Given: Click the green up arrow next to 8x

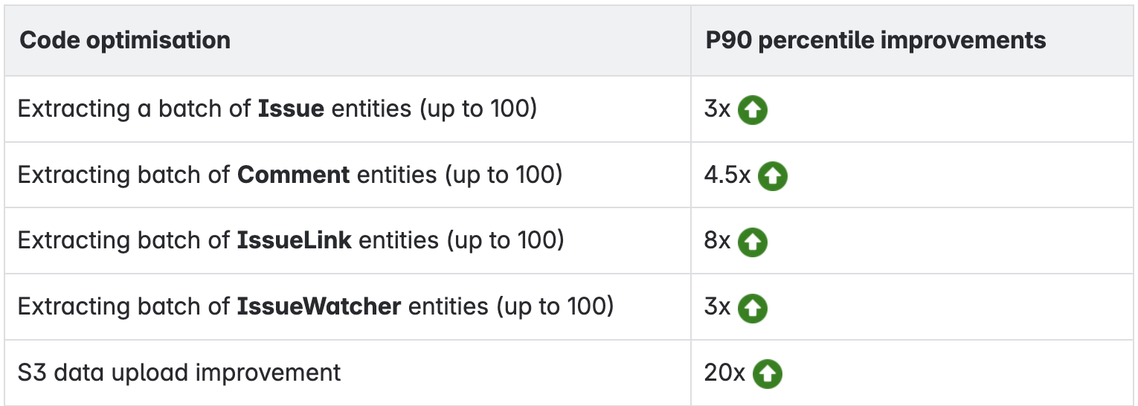Looking at the screenshot, I should [x=753, y=242].
